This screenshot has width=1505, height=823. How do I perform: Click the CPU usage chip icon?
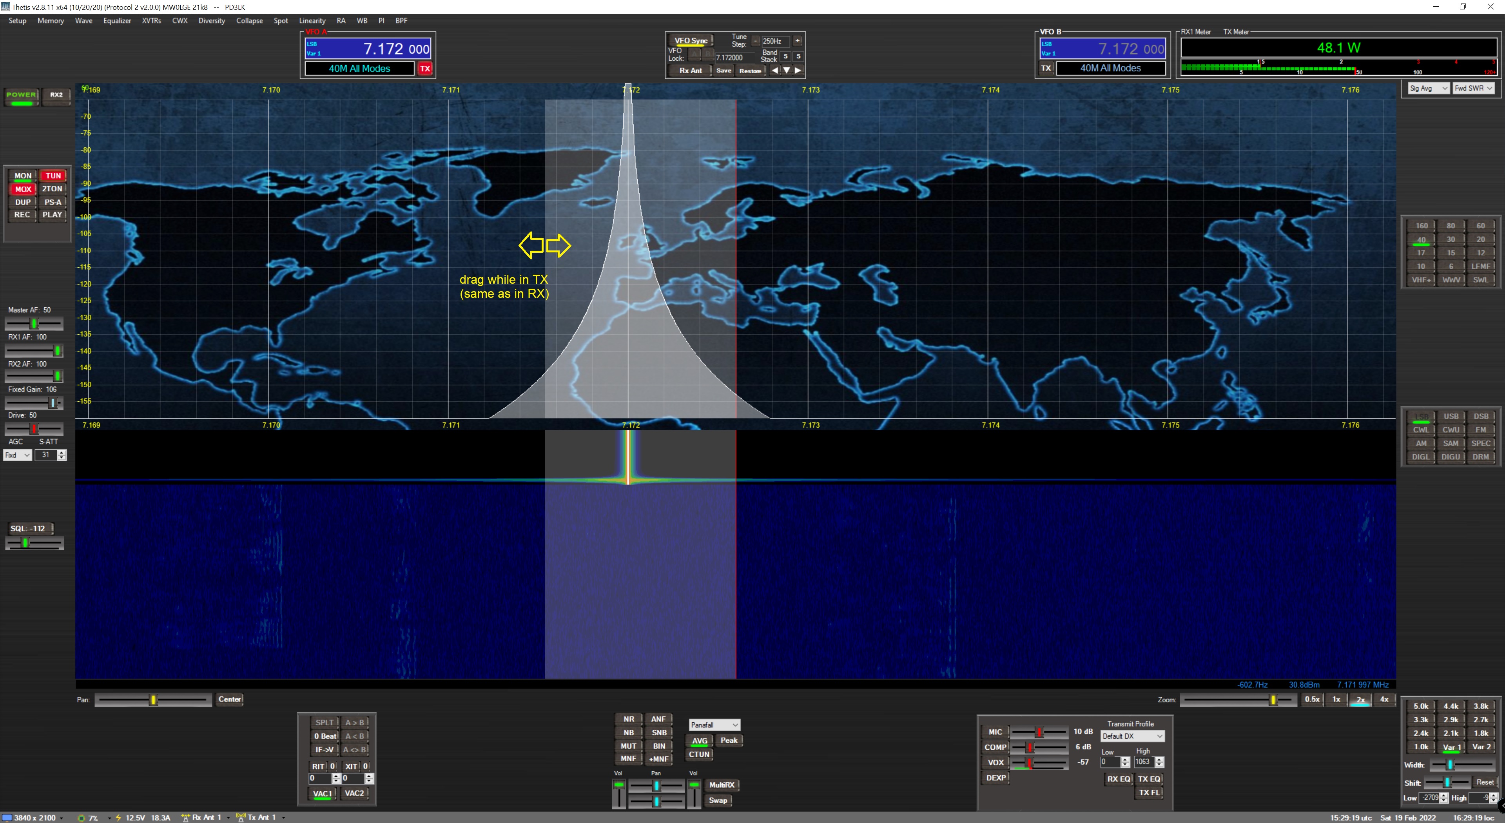[x=81, y=818]
